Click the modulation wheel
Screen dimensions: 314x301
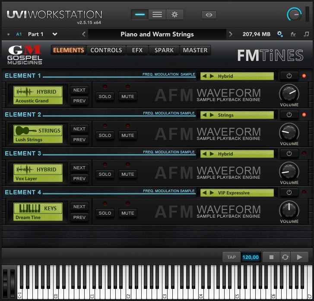pyautogui.click(x=13, y=283)
